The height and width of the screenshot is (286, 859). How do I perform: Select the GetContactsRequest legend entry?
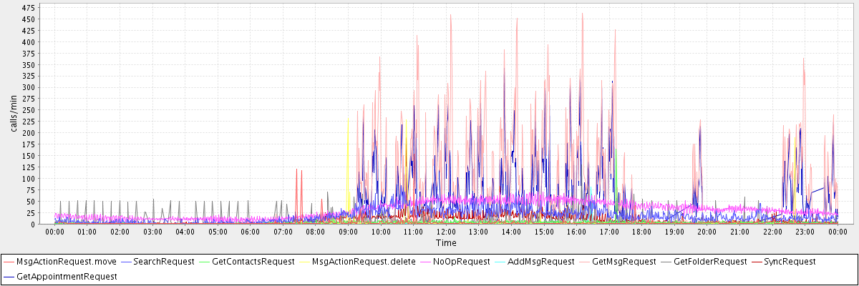click(x=254, y=262)
